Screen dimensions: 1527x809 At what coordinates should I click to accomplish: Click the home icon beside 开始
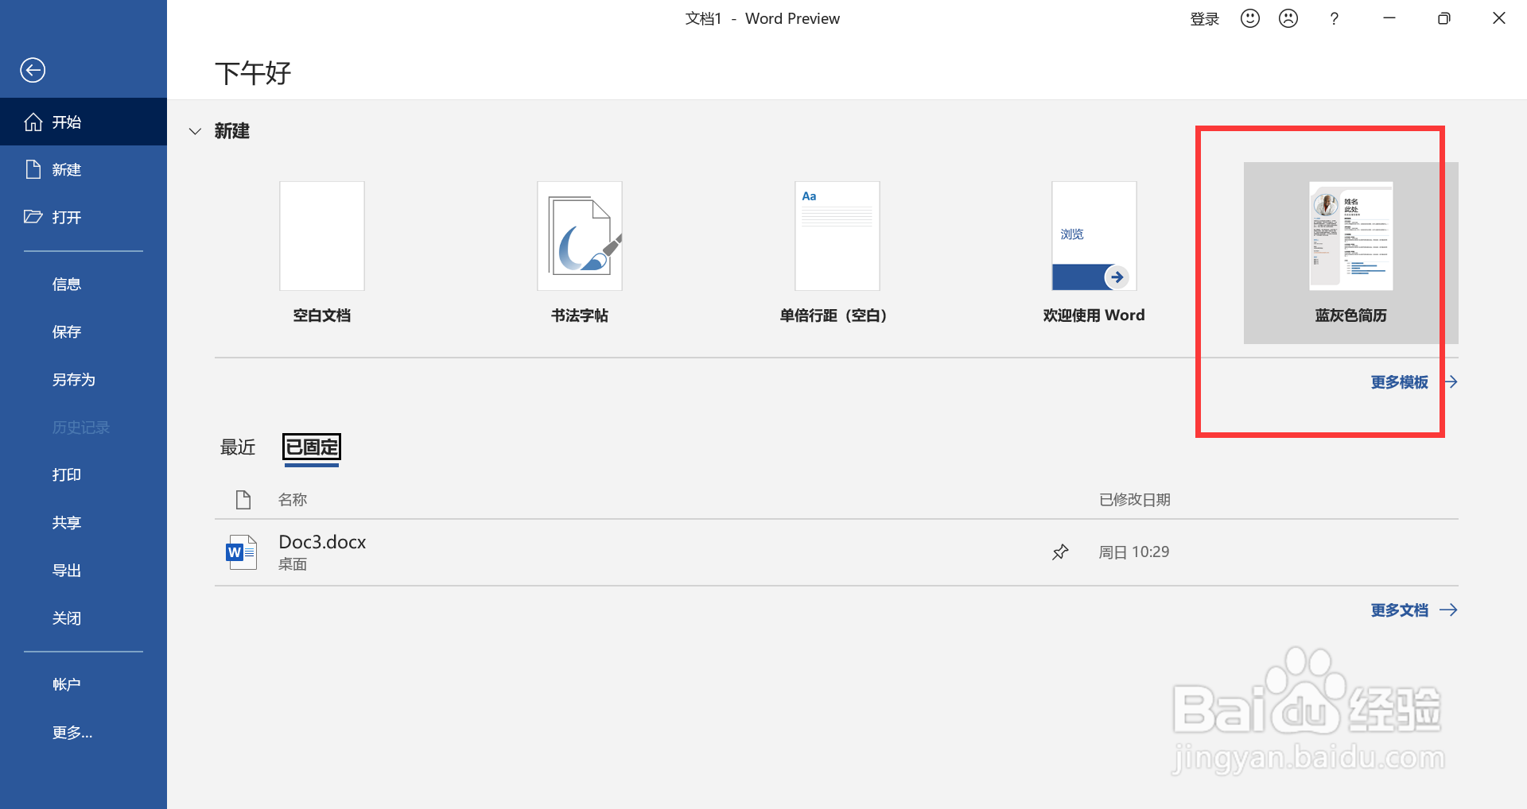[33, 122]
